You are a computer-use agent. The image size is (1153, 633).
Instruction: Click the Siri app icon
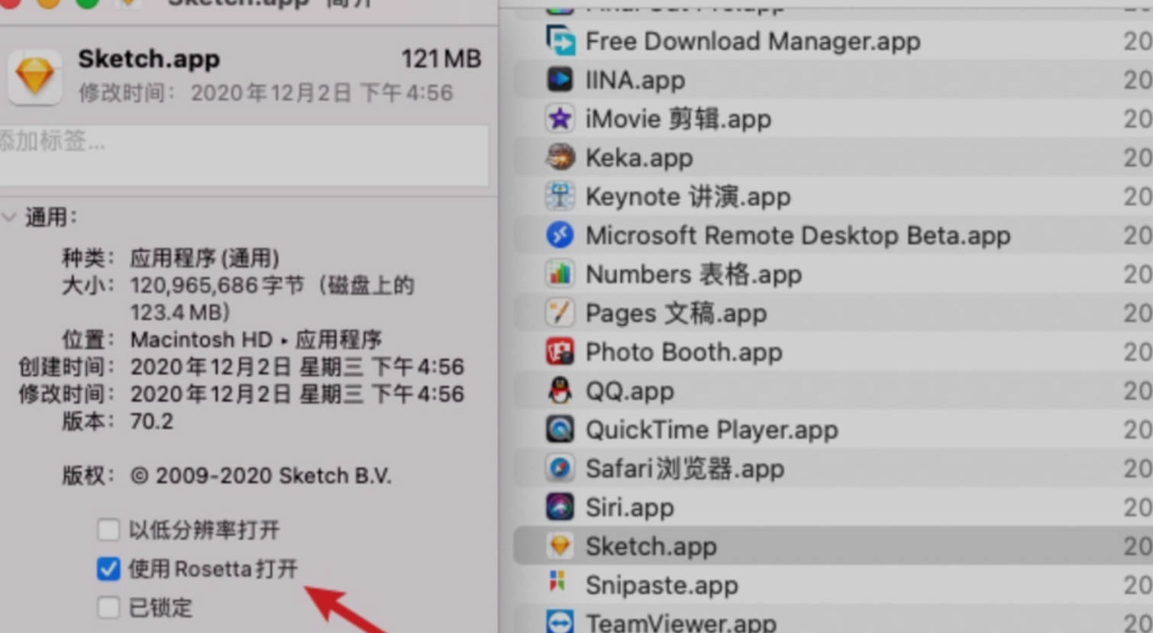(560, 508)
